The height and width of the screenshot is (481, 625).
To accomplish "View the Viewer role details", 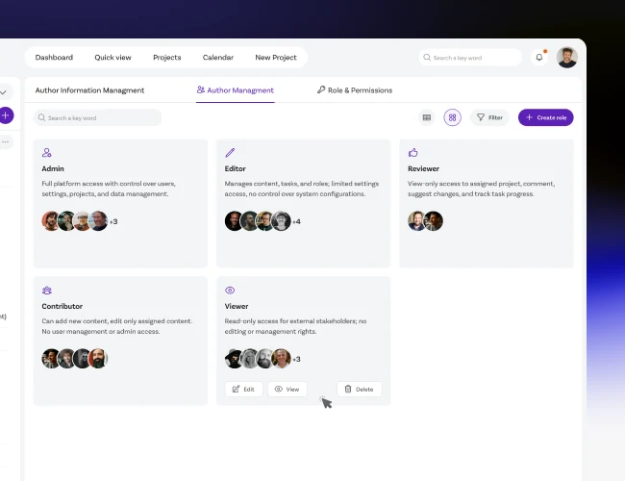I will tap(287, 390).
